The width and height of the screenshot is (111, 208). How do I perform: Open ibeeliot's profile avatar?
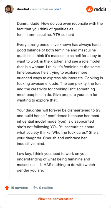click(x=9, y=9)
